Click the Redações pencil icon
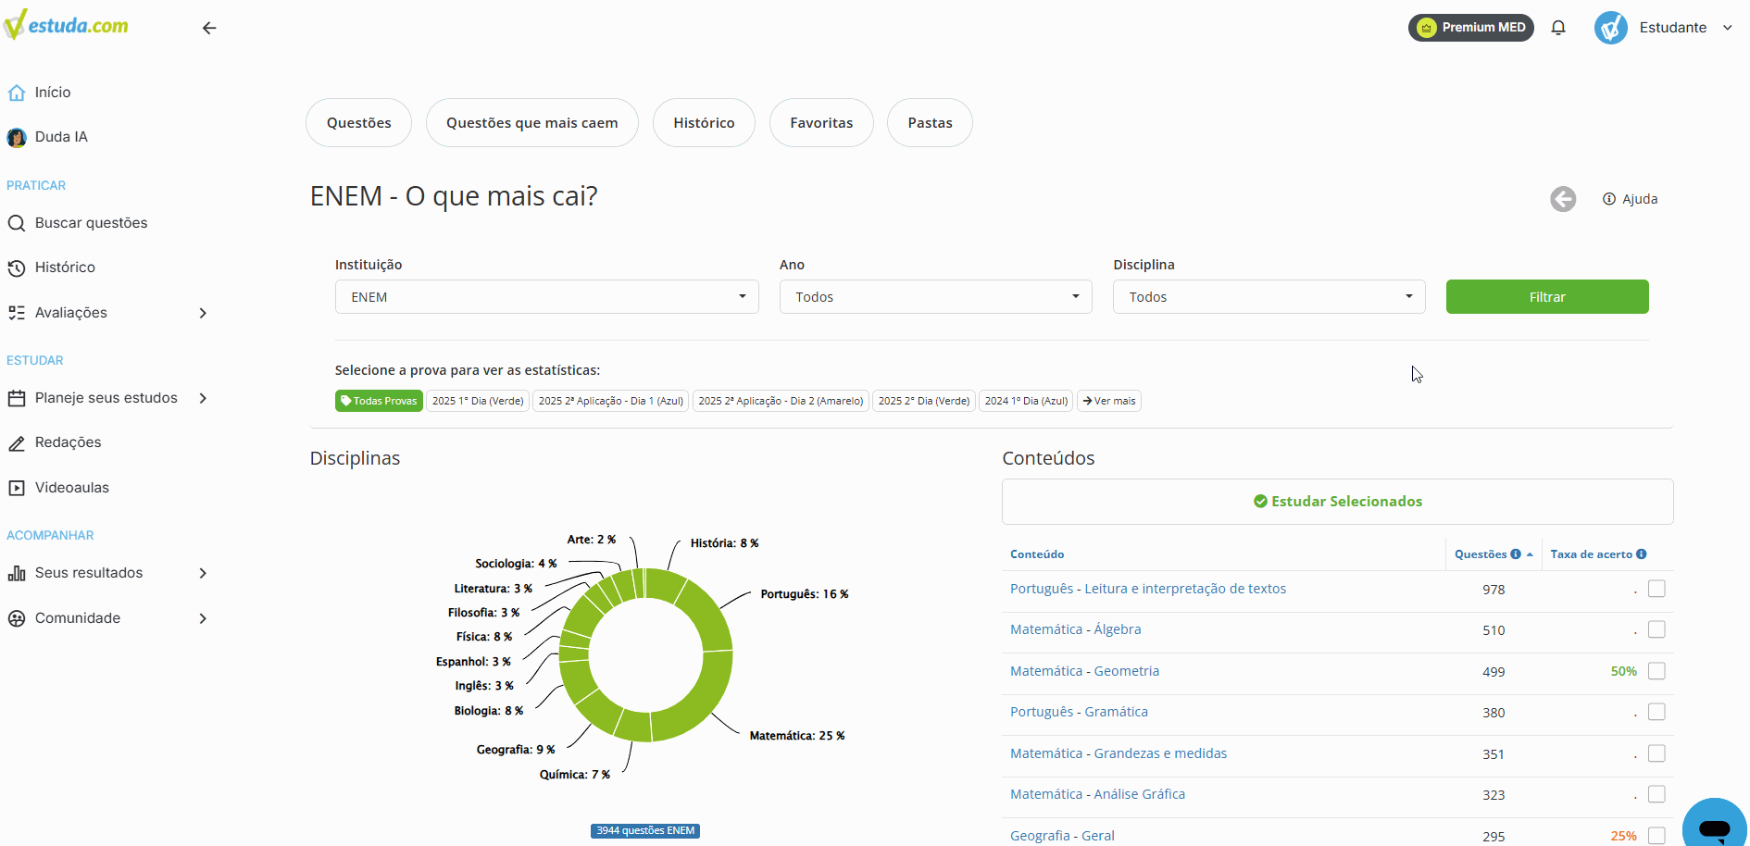 pos(17,443)
